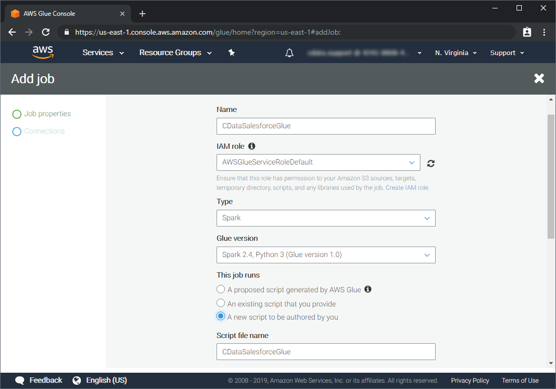Viewport: 556px width, 389px height.
Task: Click the Name input field
Action: point(325,126)
